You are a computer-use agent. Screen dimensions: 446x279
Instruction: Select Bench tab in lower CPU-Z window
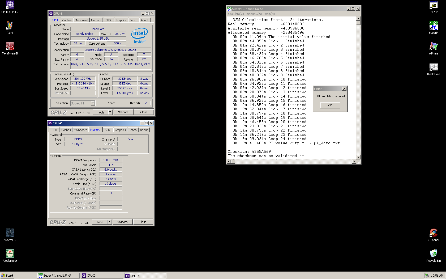click(x=133, y=130)
